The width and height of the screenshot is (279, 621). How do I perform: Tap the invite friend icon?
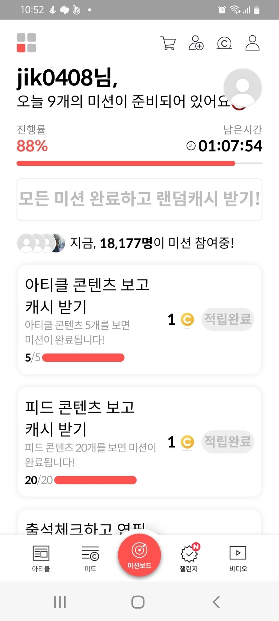pos(196,43)
